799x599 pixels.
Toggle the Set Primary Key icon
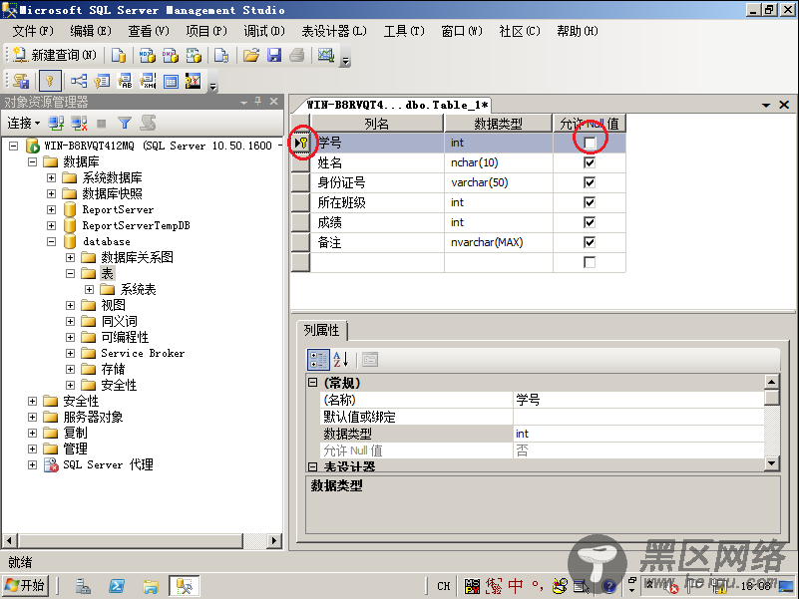tap(50, 81)
